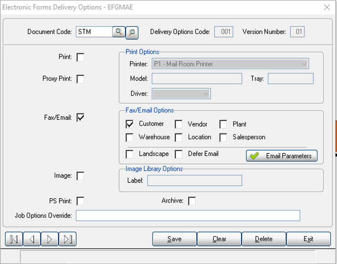Click the Delete button
The image size is (337, 264).
point(264,239)
